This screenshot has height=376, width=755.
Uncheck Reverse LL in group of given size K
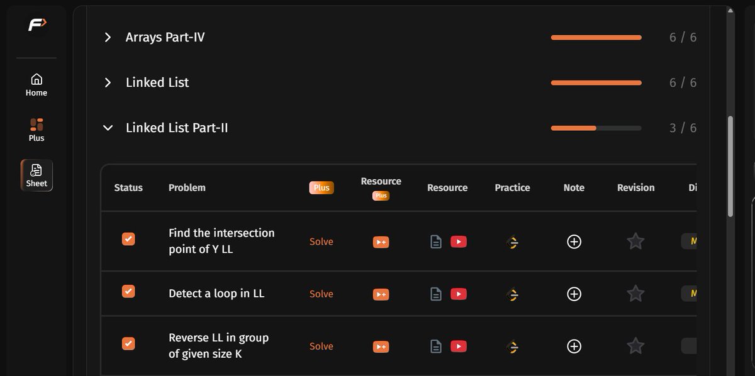point(128,343)
